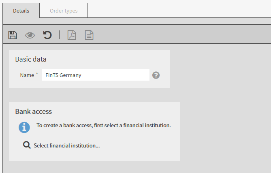Click the Basic data section heading
This screenshot has height=173, width=271.
coord(31,59)
